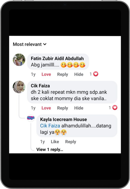Open the Kayla Icecream House name link
Screen dimensions: 130x189
tap(63, 119)
